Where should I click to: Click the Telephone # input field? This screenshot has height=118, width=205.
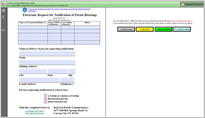[67, 80]
